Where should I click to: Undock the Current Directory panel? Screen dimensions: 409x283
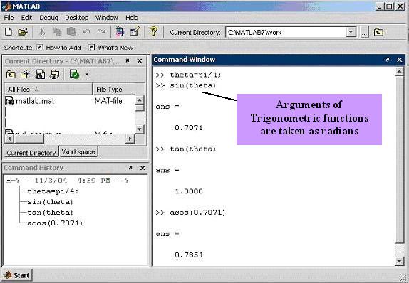(x=128, y=61)
